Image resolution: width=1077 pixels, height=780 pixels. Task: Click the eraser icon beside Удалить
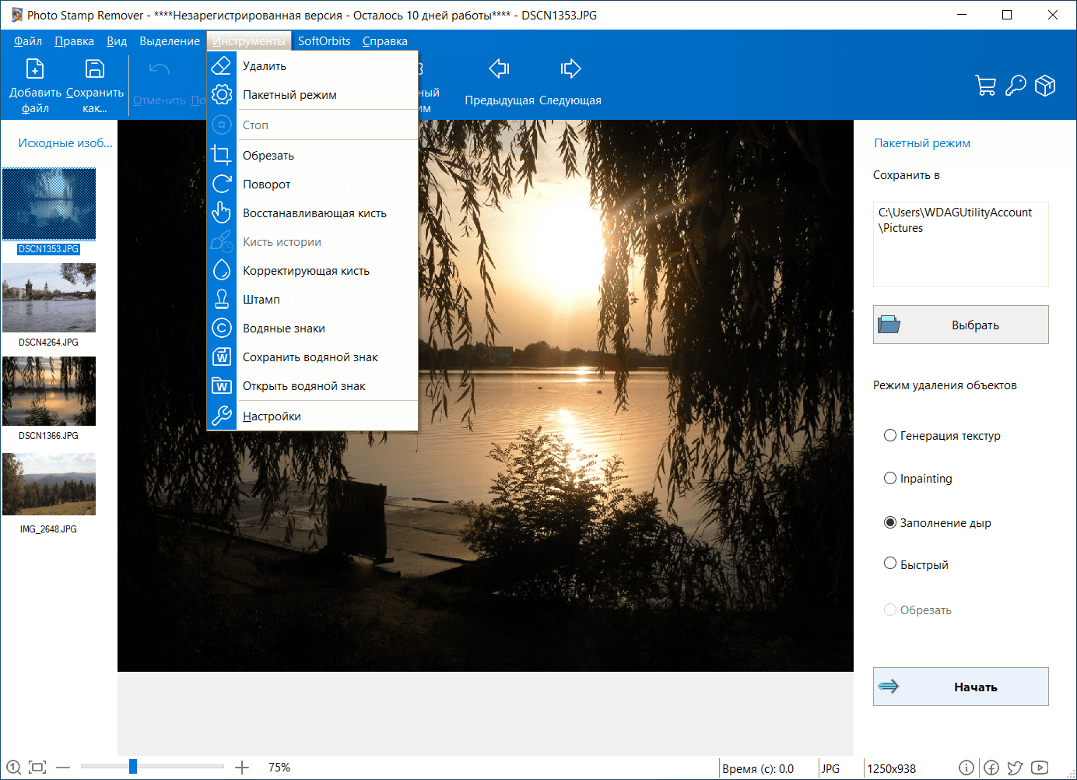222,65
